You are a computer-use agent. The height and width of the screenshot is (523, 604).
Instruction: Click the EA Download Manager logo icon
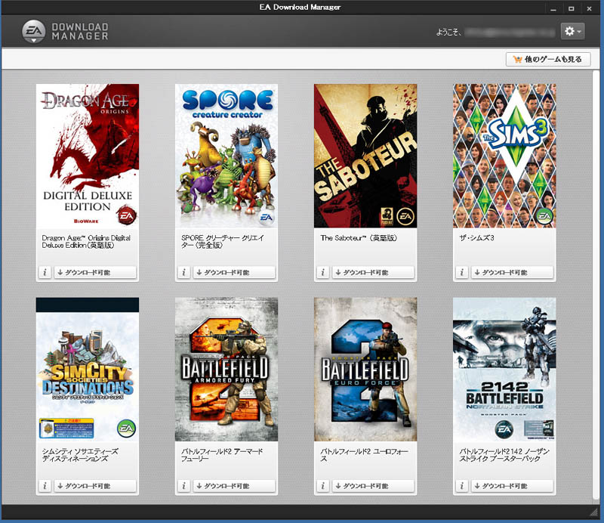33,31
